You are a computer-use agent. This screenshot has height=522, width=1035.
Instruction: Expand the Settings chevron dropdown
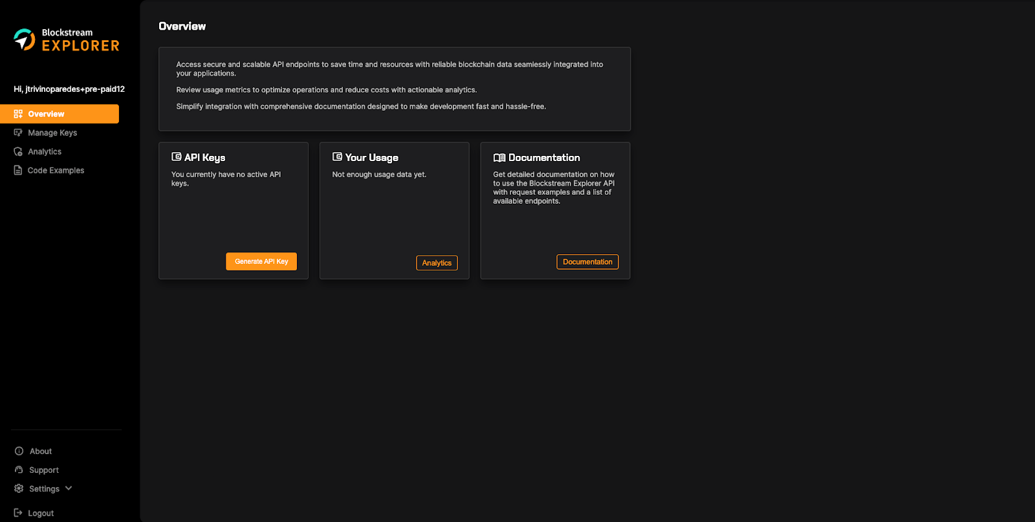tap(69, 488)
